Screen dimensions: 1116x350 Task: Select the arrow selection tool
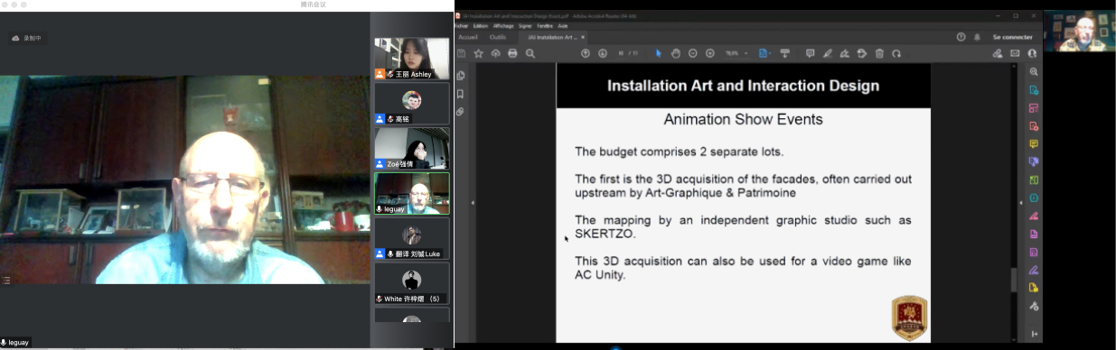pos(659,53)
